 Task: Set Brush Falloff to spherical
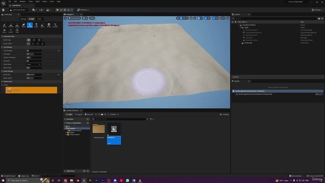(38, 44)
